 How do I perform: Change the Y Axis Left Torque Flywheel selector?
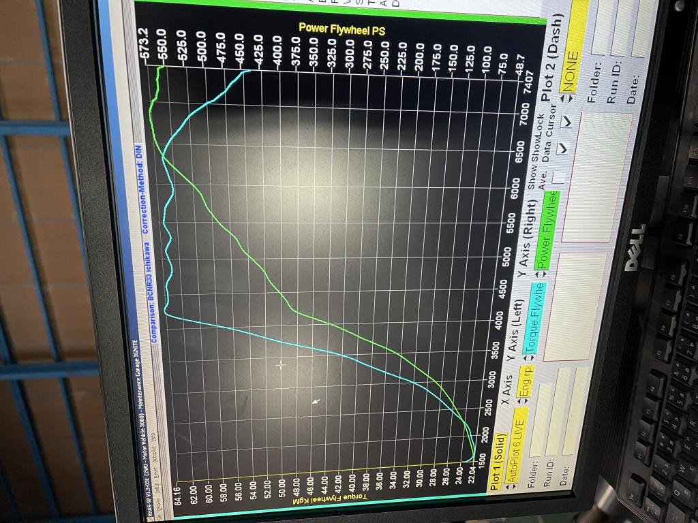pyautogui.click(x=536, y=321)
